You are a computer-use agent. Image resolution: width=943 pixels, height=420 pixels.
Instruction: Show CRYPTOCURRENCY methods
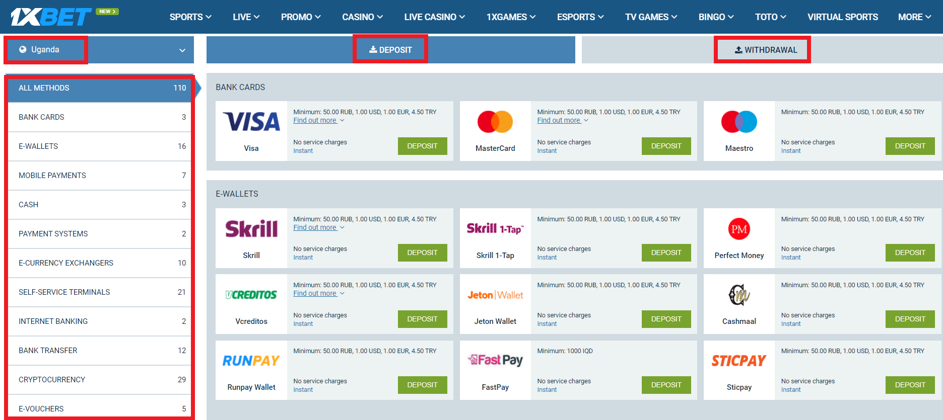100,380
